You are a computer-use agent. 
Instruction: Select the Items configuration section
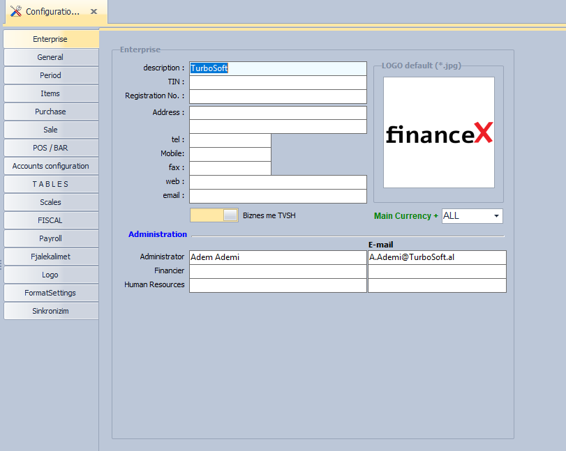pos(50,93)
